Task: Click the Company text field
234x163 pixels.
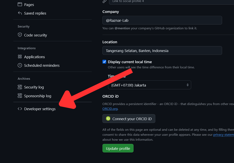Action: [x=162, y=20]
